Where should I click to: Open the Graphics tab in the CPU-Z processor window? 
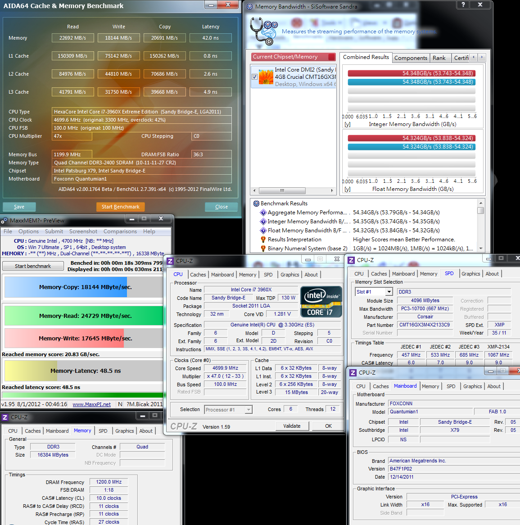coord(289,275)
